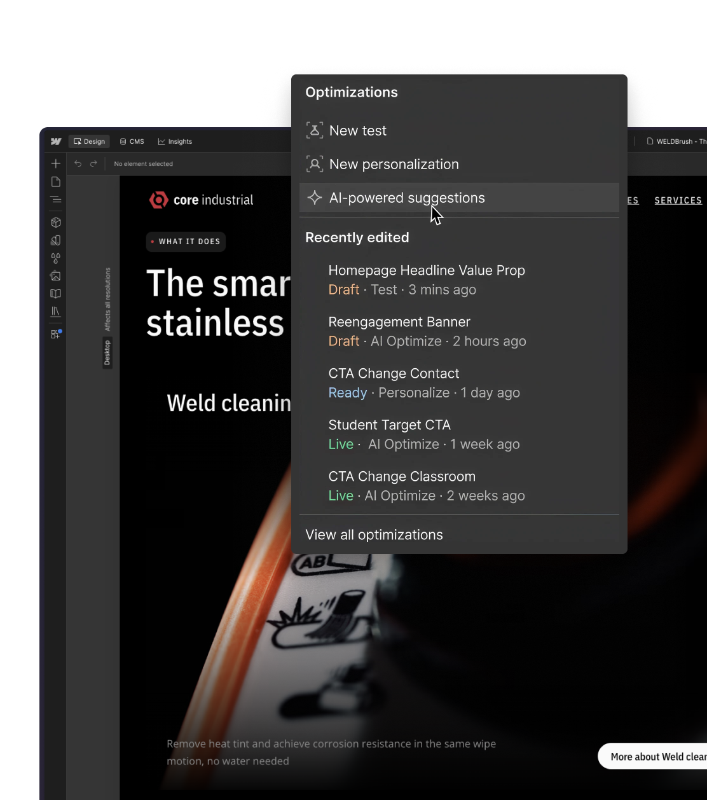707x800 pixels.
Task: Open the book icon in sidebar
Action: pyautogui.click(x=56, y=294)
